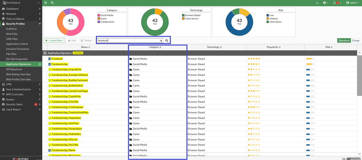362x160 pixels.
Task: Switch view to Signature toggle
Action: point(344,40)
